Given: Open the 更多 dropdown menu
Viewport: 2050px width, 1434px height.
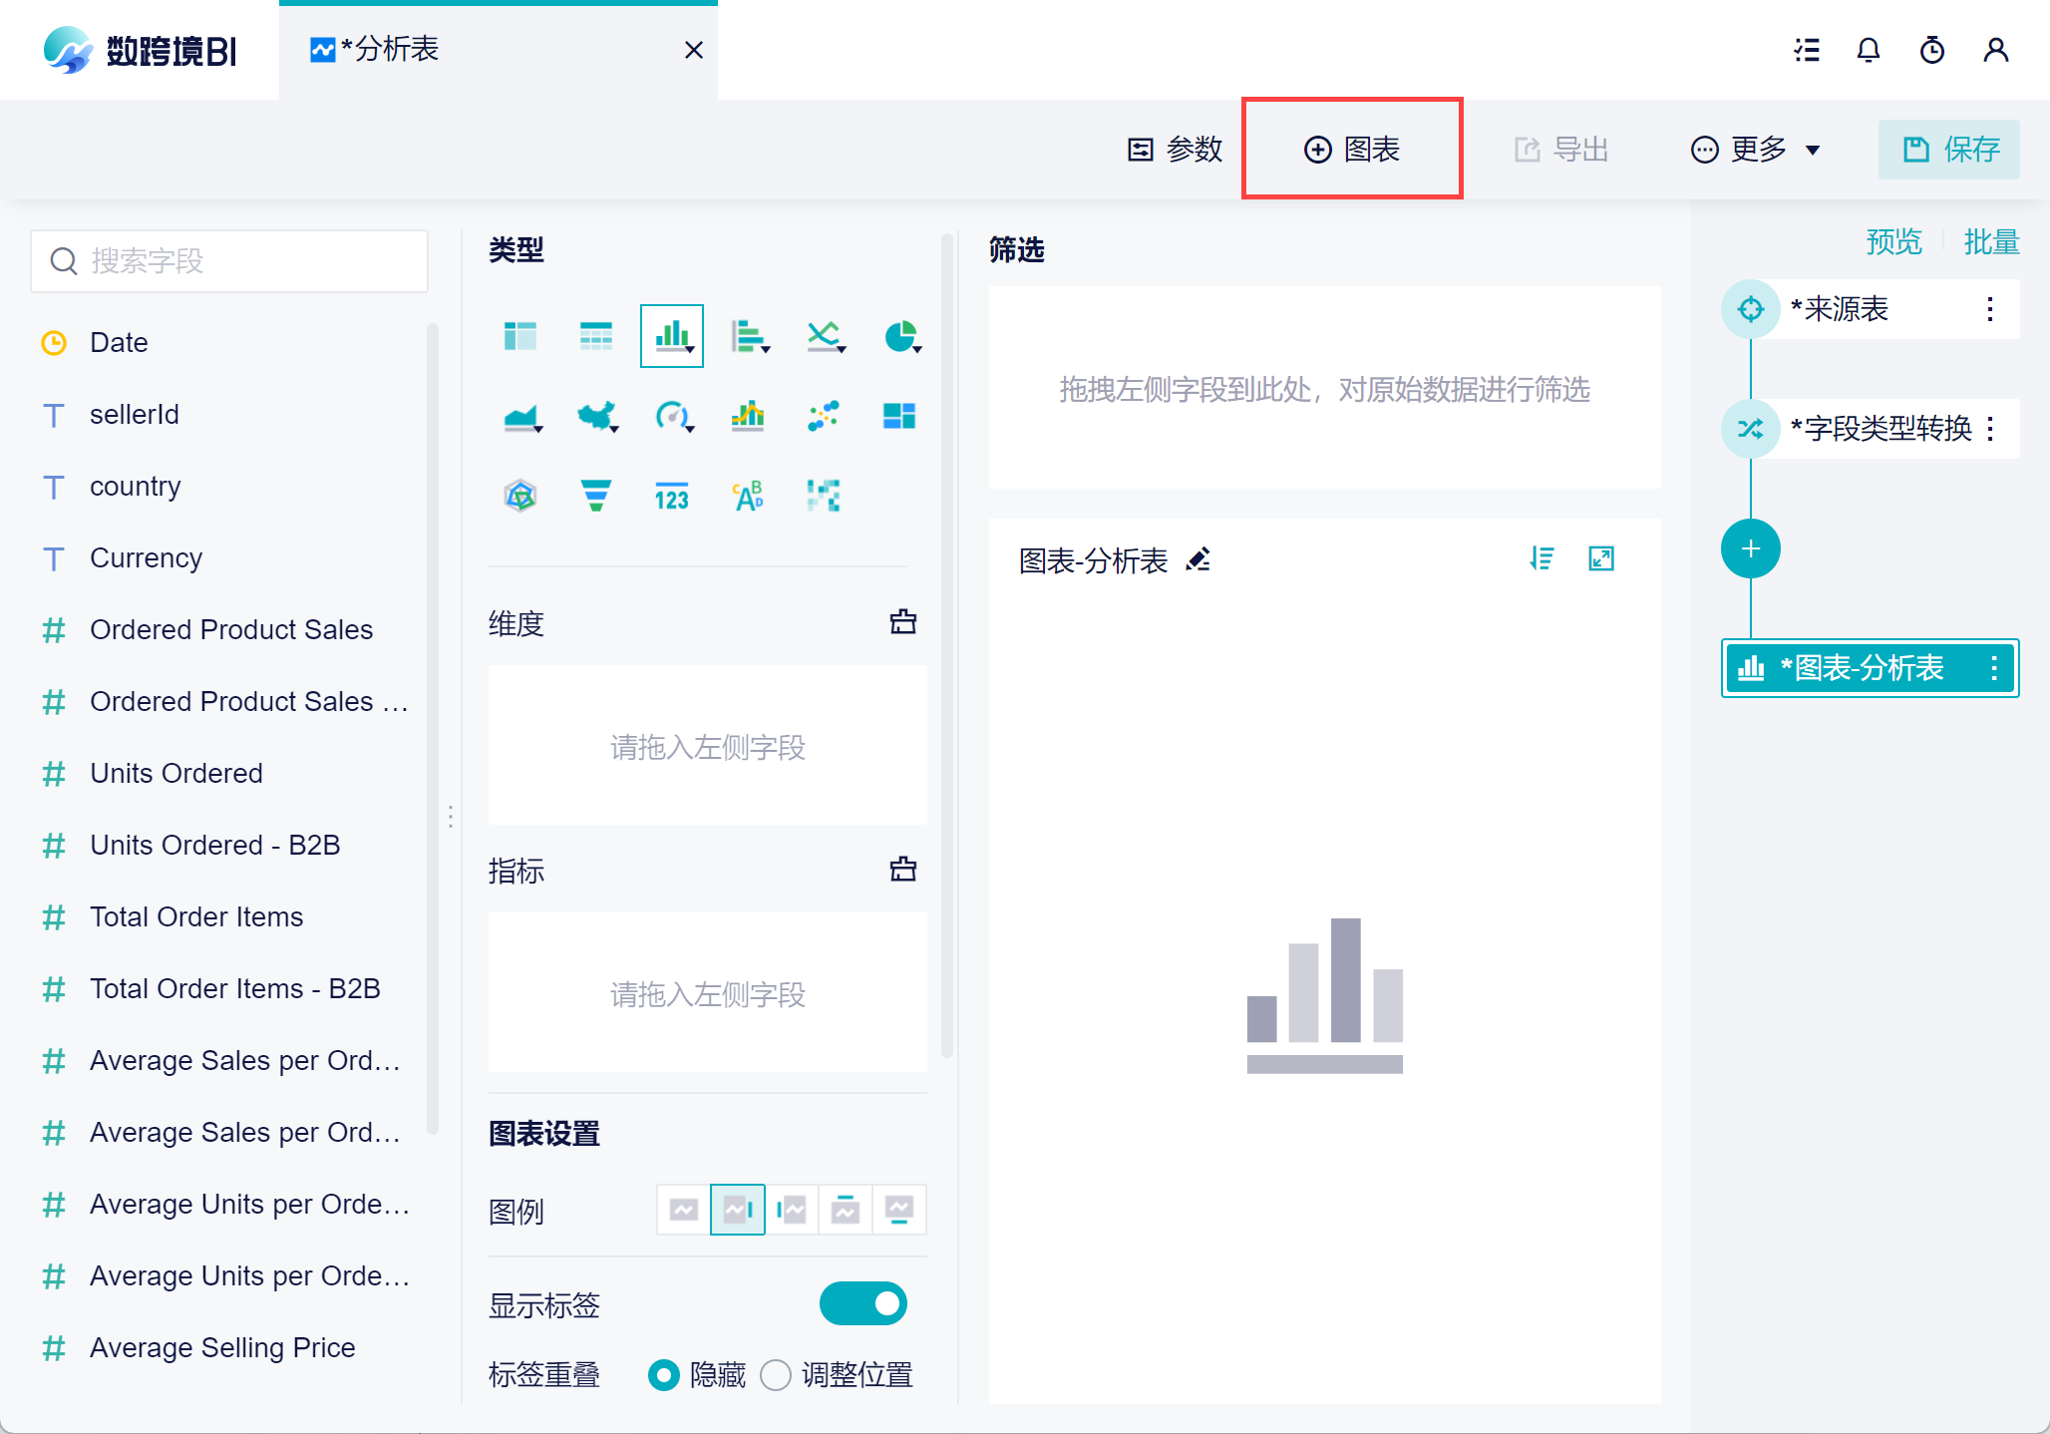Looking at the screenshot, I should [x=1757, y=150].
